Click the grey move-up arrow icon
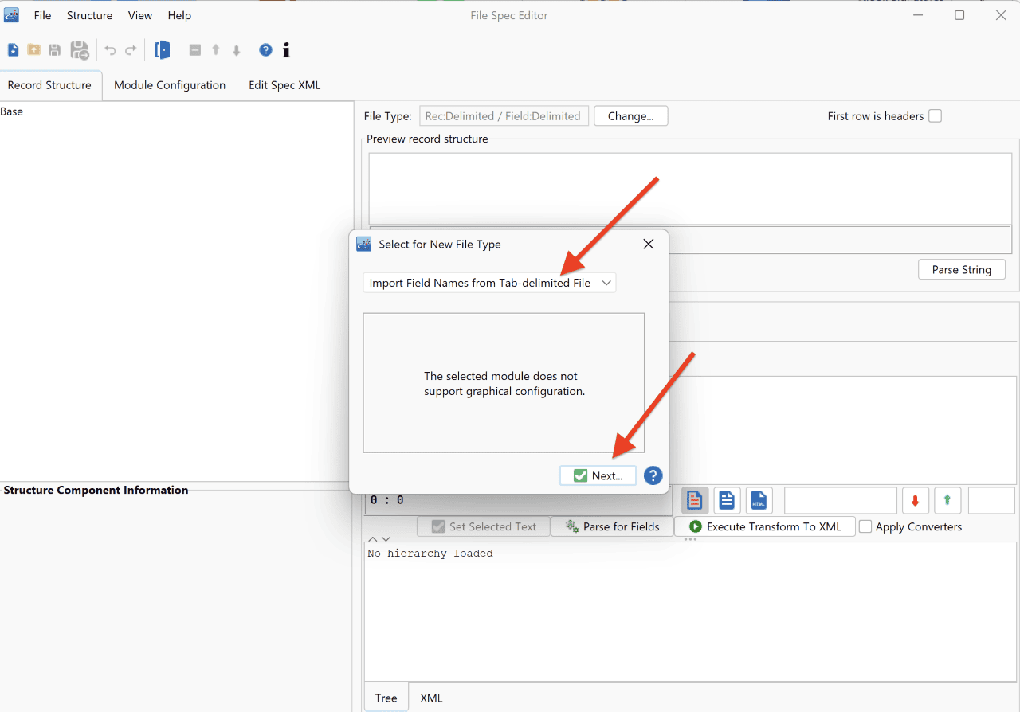1020x712 pixels. 216,50
